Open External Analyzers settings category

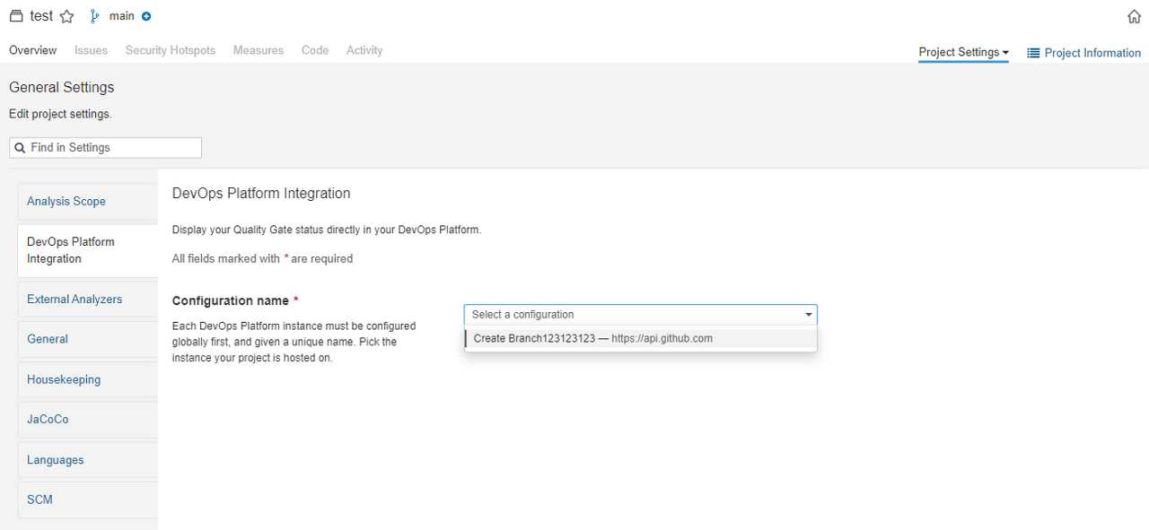88,300
